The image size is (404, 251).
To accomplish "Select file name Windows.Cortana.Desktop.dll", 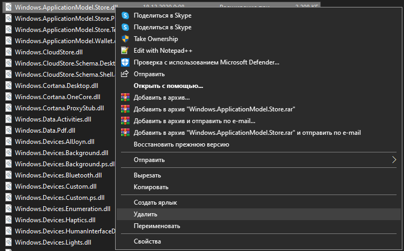I will (x=56, y=86).
